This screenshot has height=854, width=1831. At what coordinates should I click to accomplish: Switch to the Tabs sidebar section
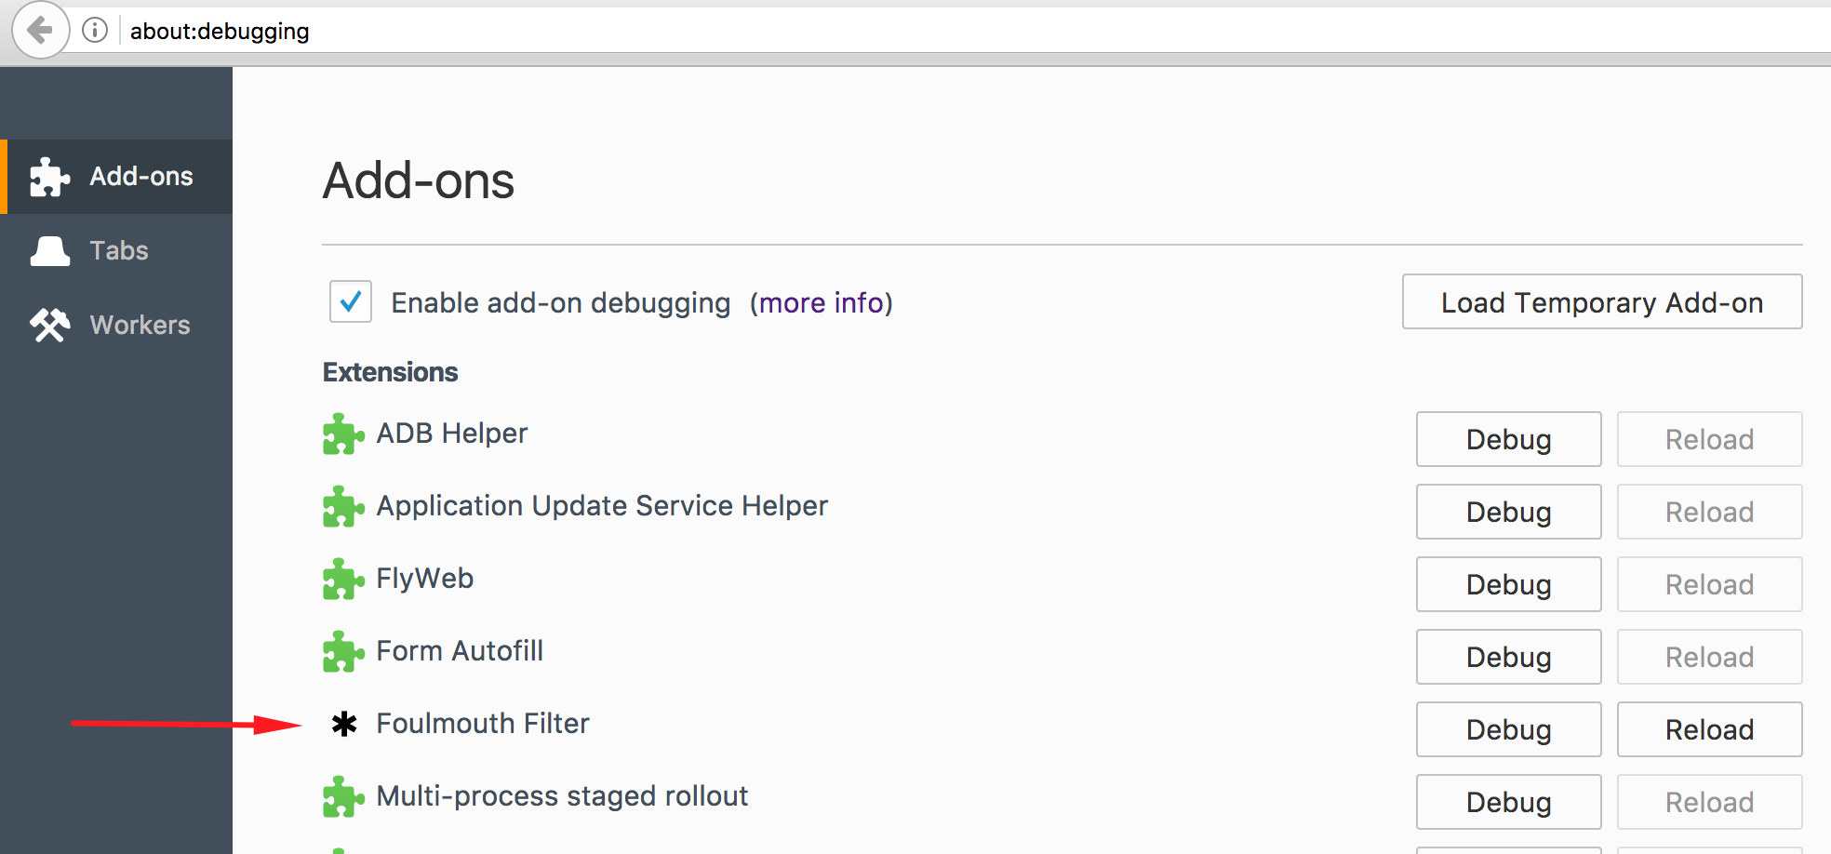click(x=116, y=251)
